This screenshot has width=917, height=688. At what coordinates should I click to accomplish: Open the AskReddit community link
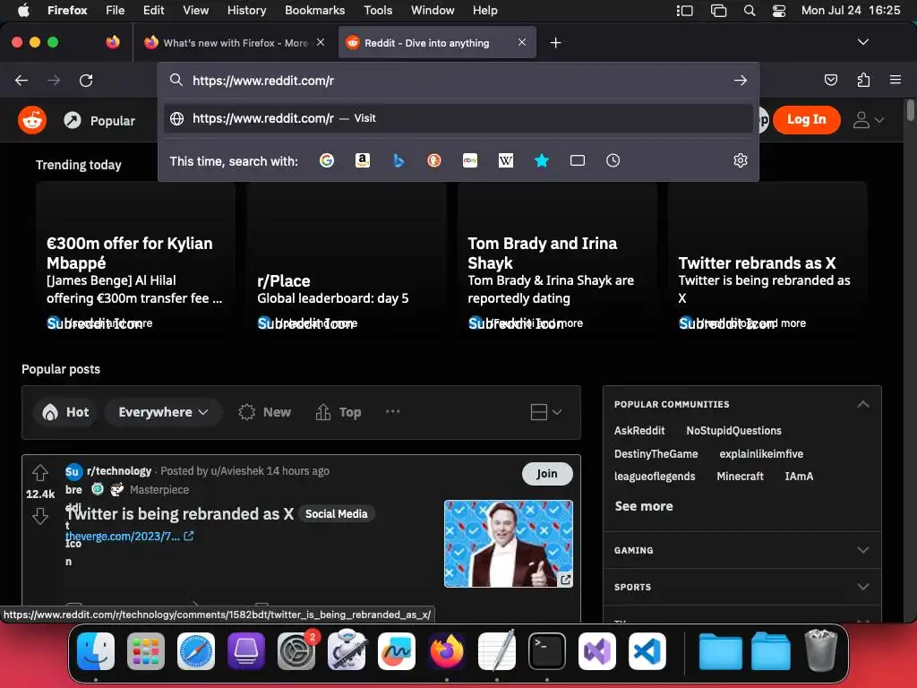coord(639,431)
